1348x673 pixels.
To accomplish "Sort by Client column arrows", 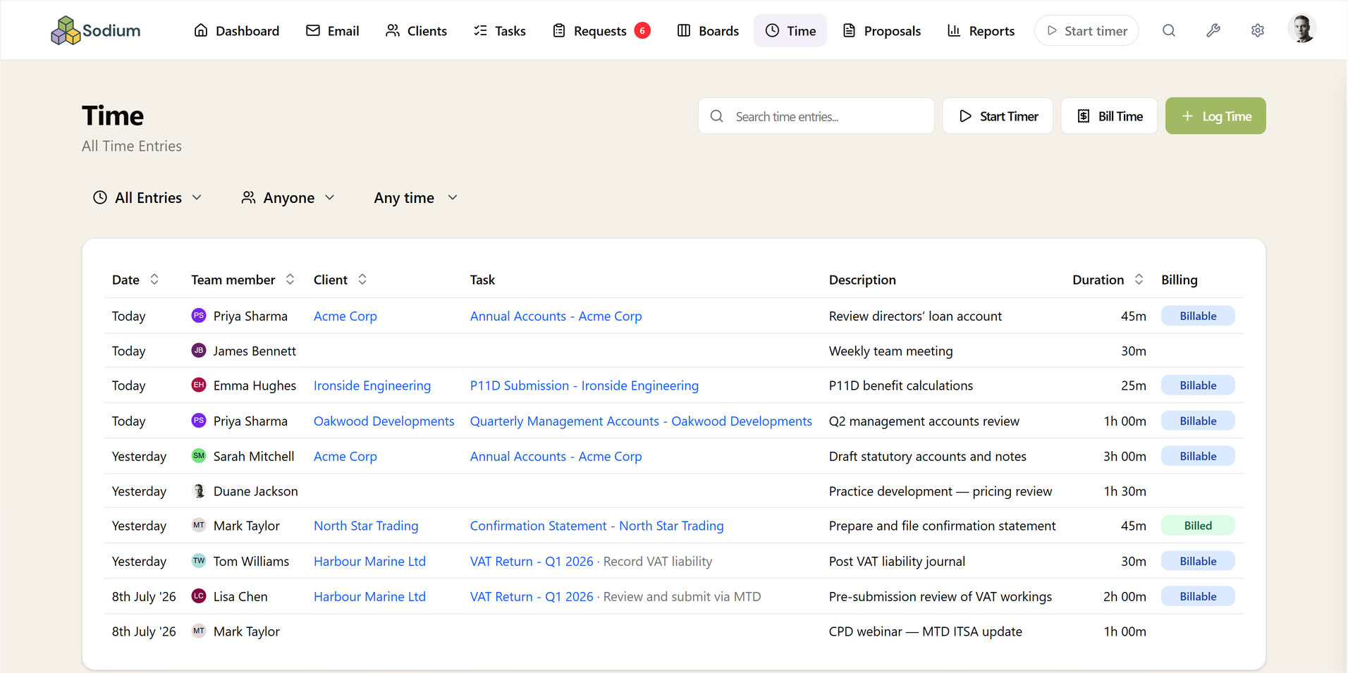I will click(362, 280).
